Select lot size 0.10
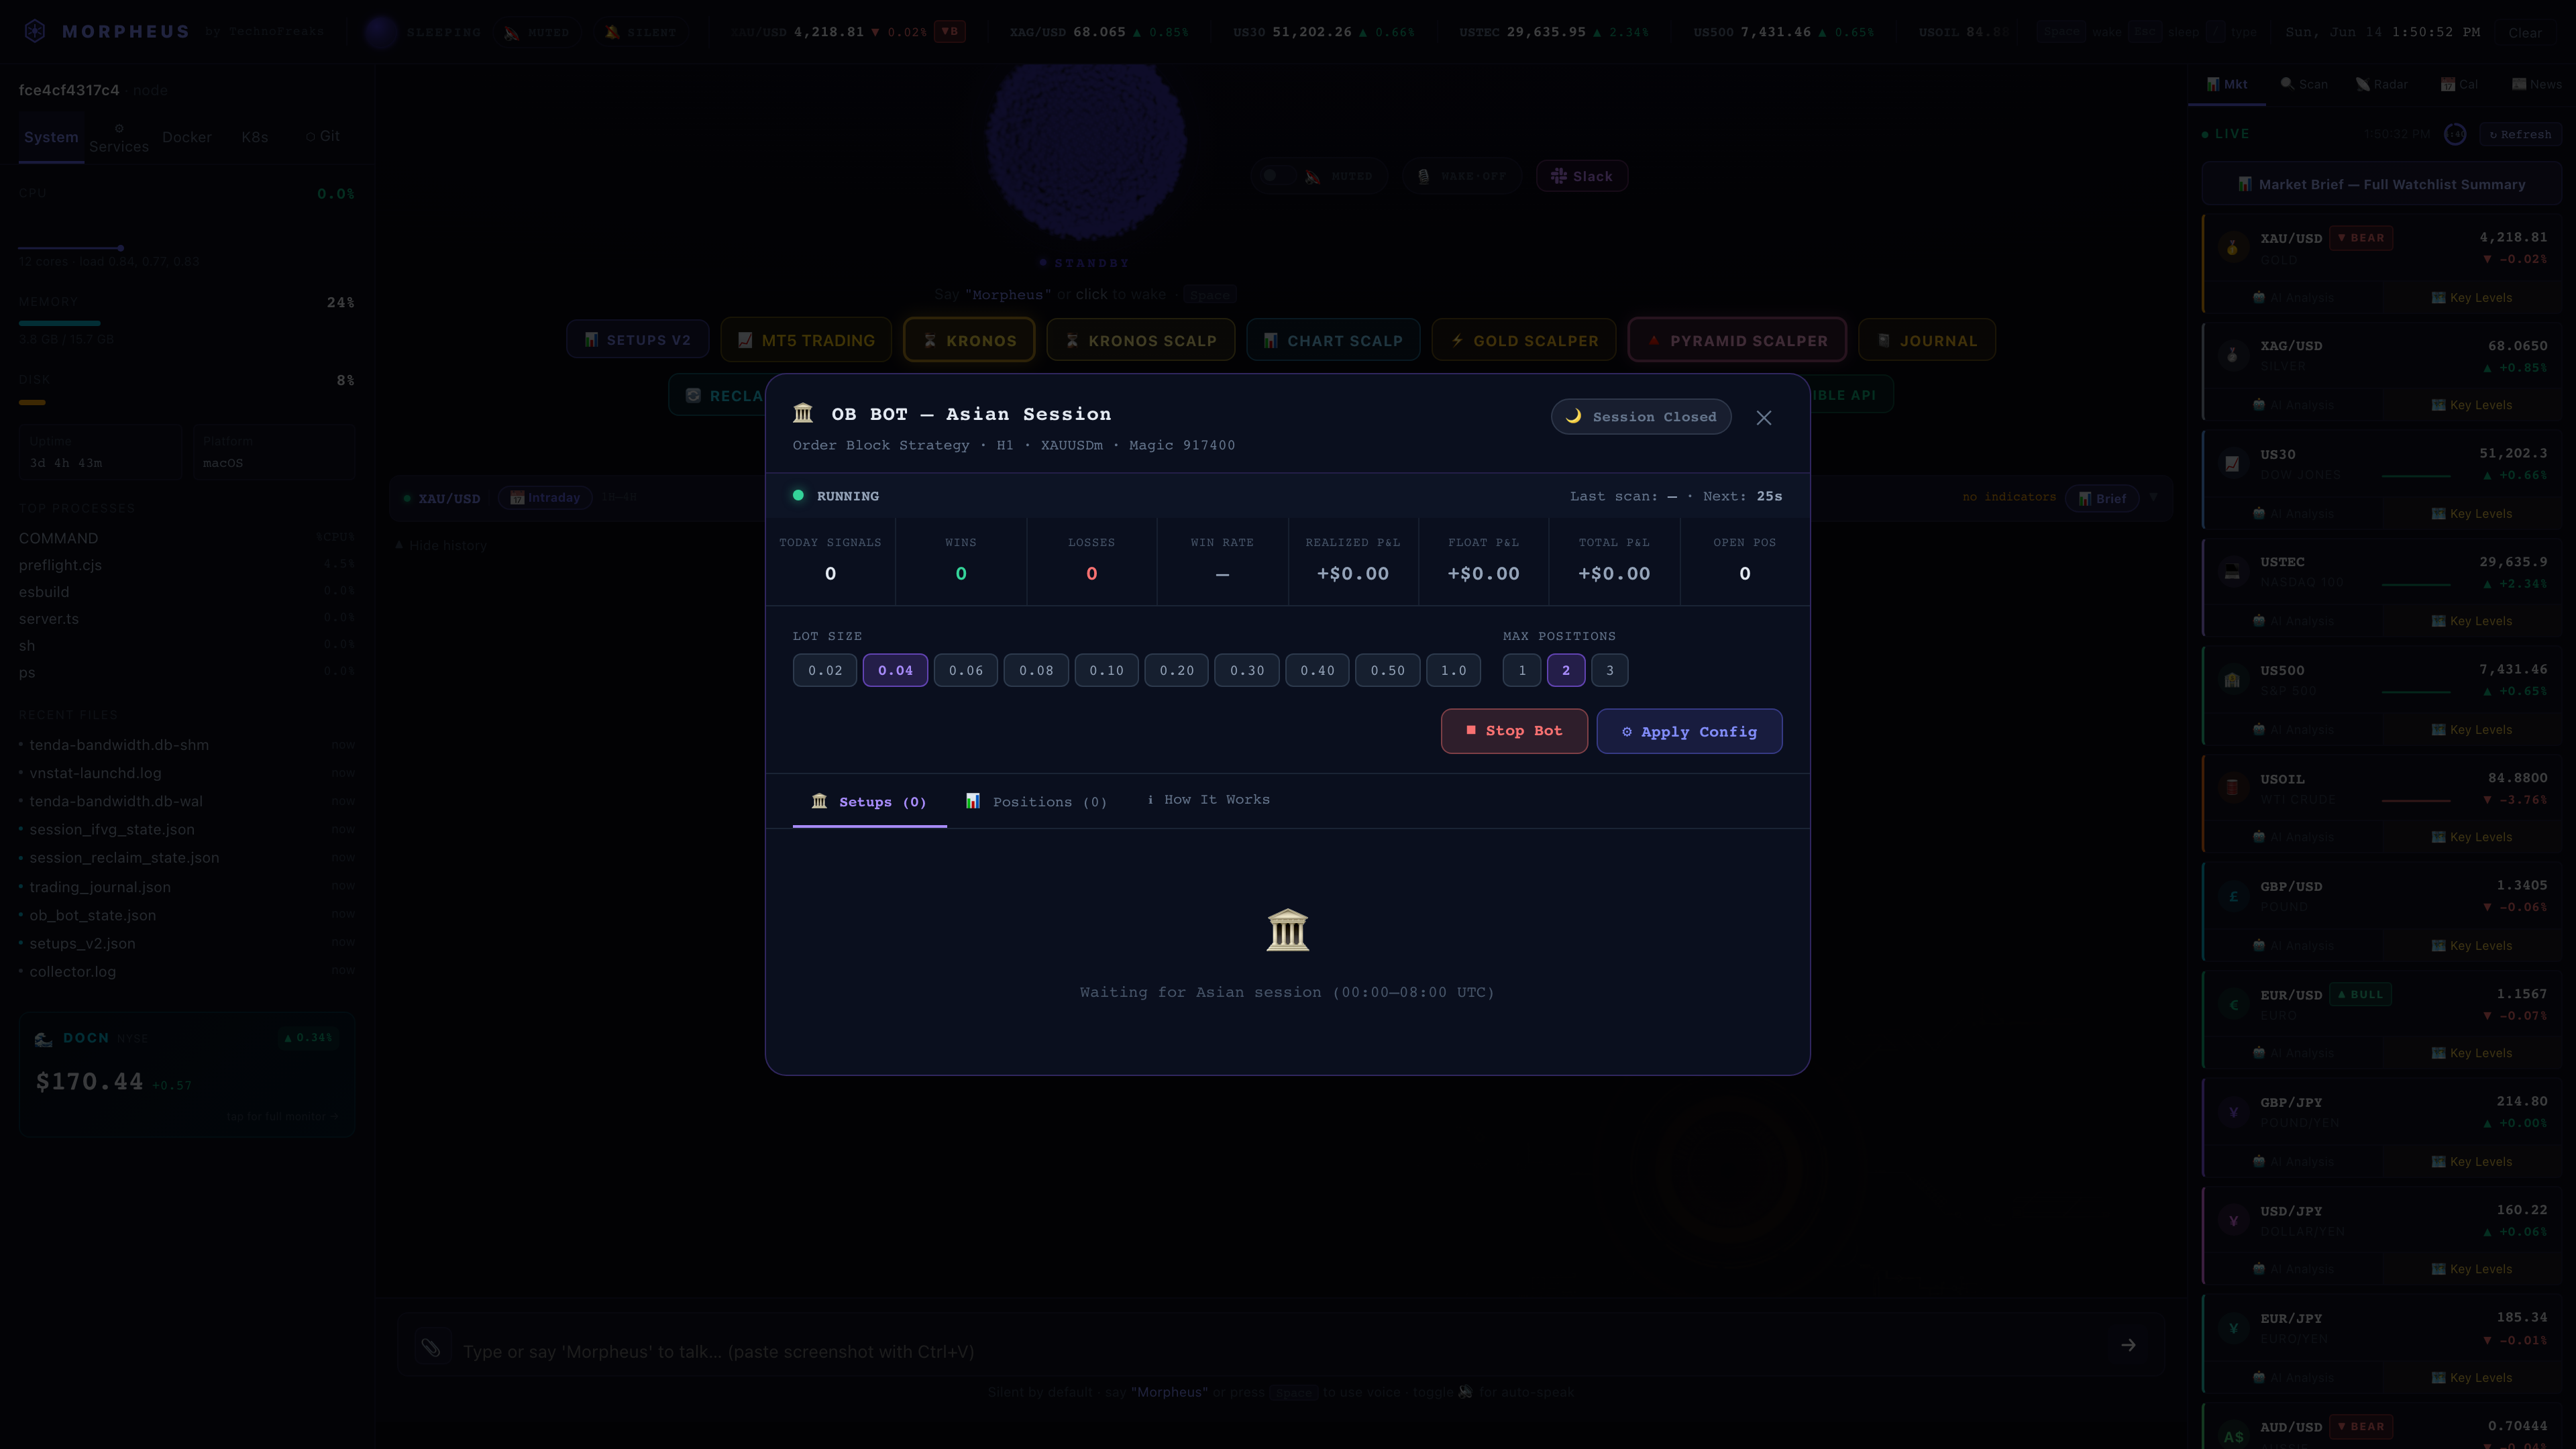 [1106, 670]
